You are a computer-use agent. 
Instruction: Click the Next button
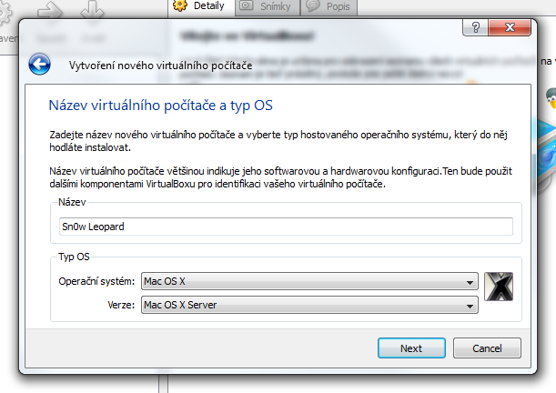click(x=411, y=348)
